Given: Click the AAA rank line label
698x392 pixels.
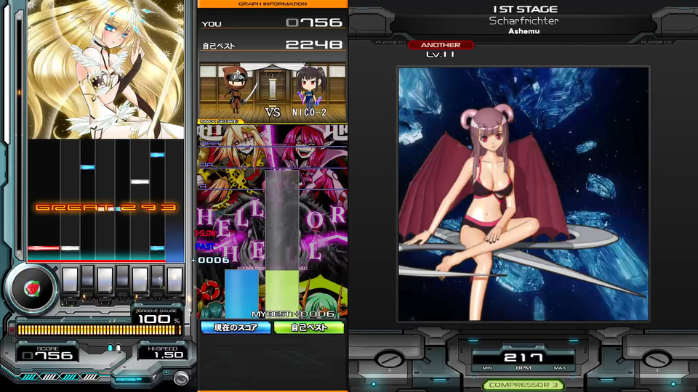Looking at the screenshot, I should 209,143.
